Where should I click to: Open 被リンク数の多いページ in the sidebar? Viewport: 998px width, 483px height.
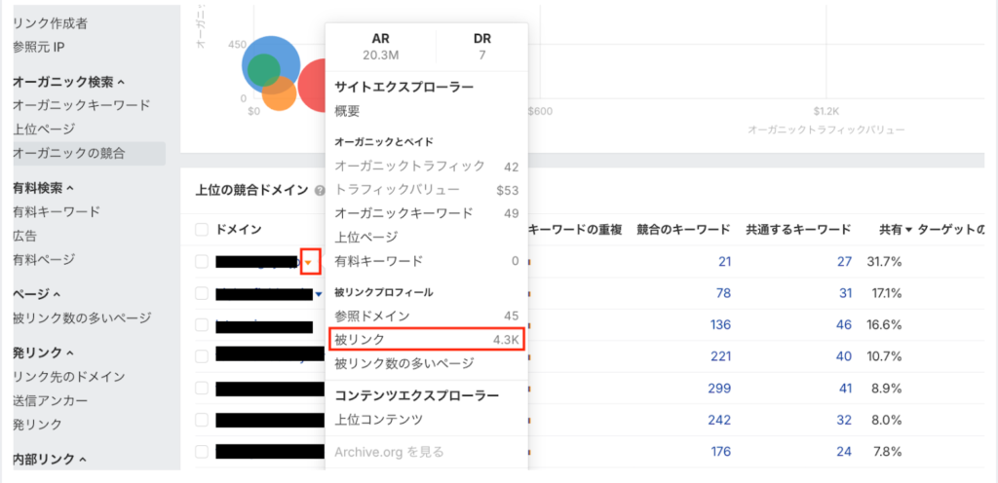click(x=82, y=317)
